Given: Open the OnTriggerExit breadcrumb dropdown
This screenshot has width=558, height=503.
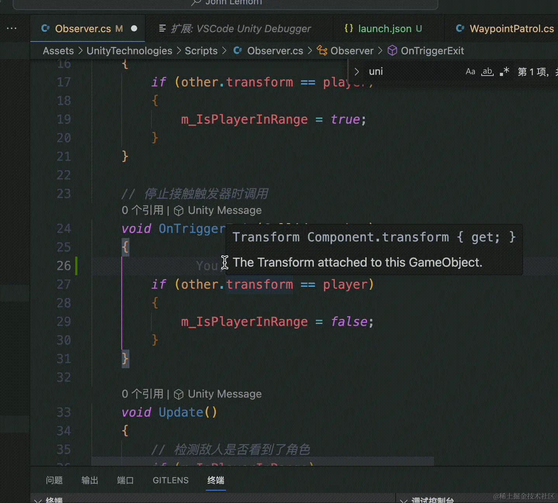Looking at the screenshot, I should [432, 51].
